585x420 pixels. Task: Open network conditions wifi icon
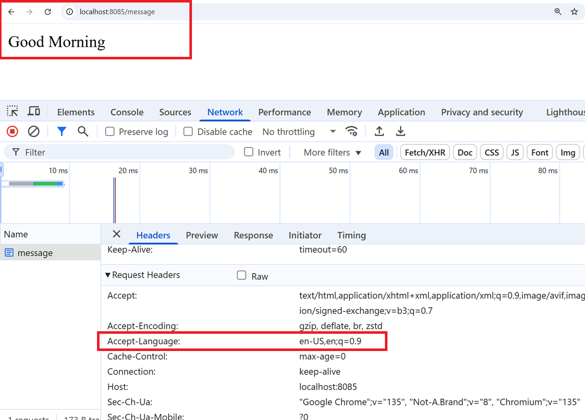351,131
